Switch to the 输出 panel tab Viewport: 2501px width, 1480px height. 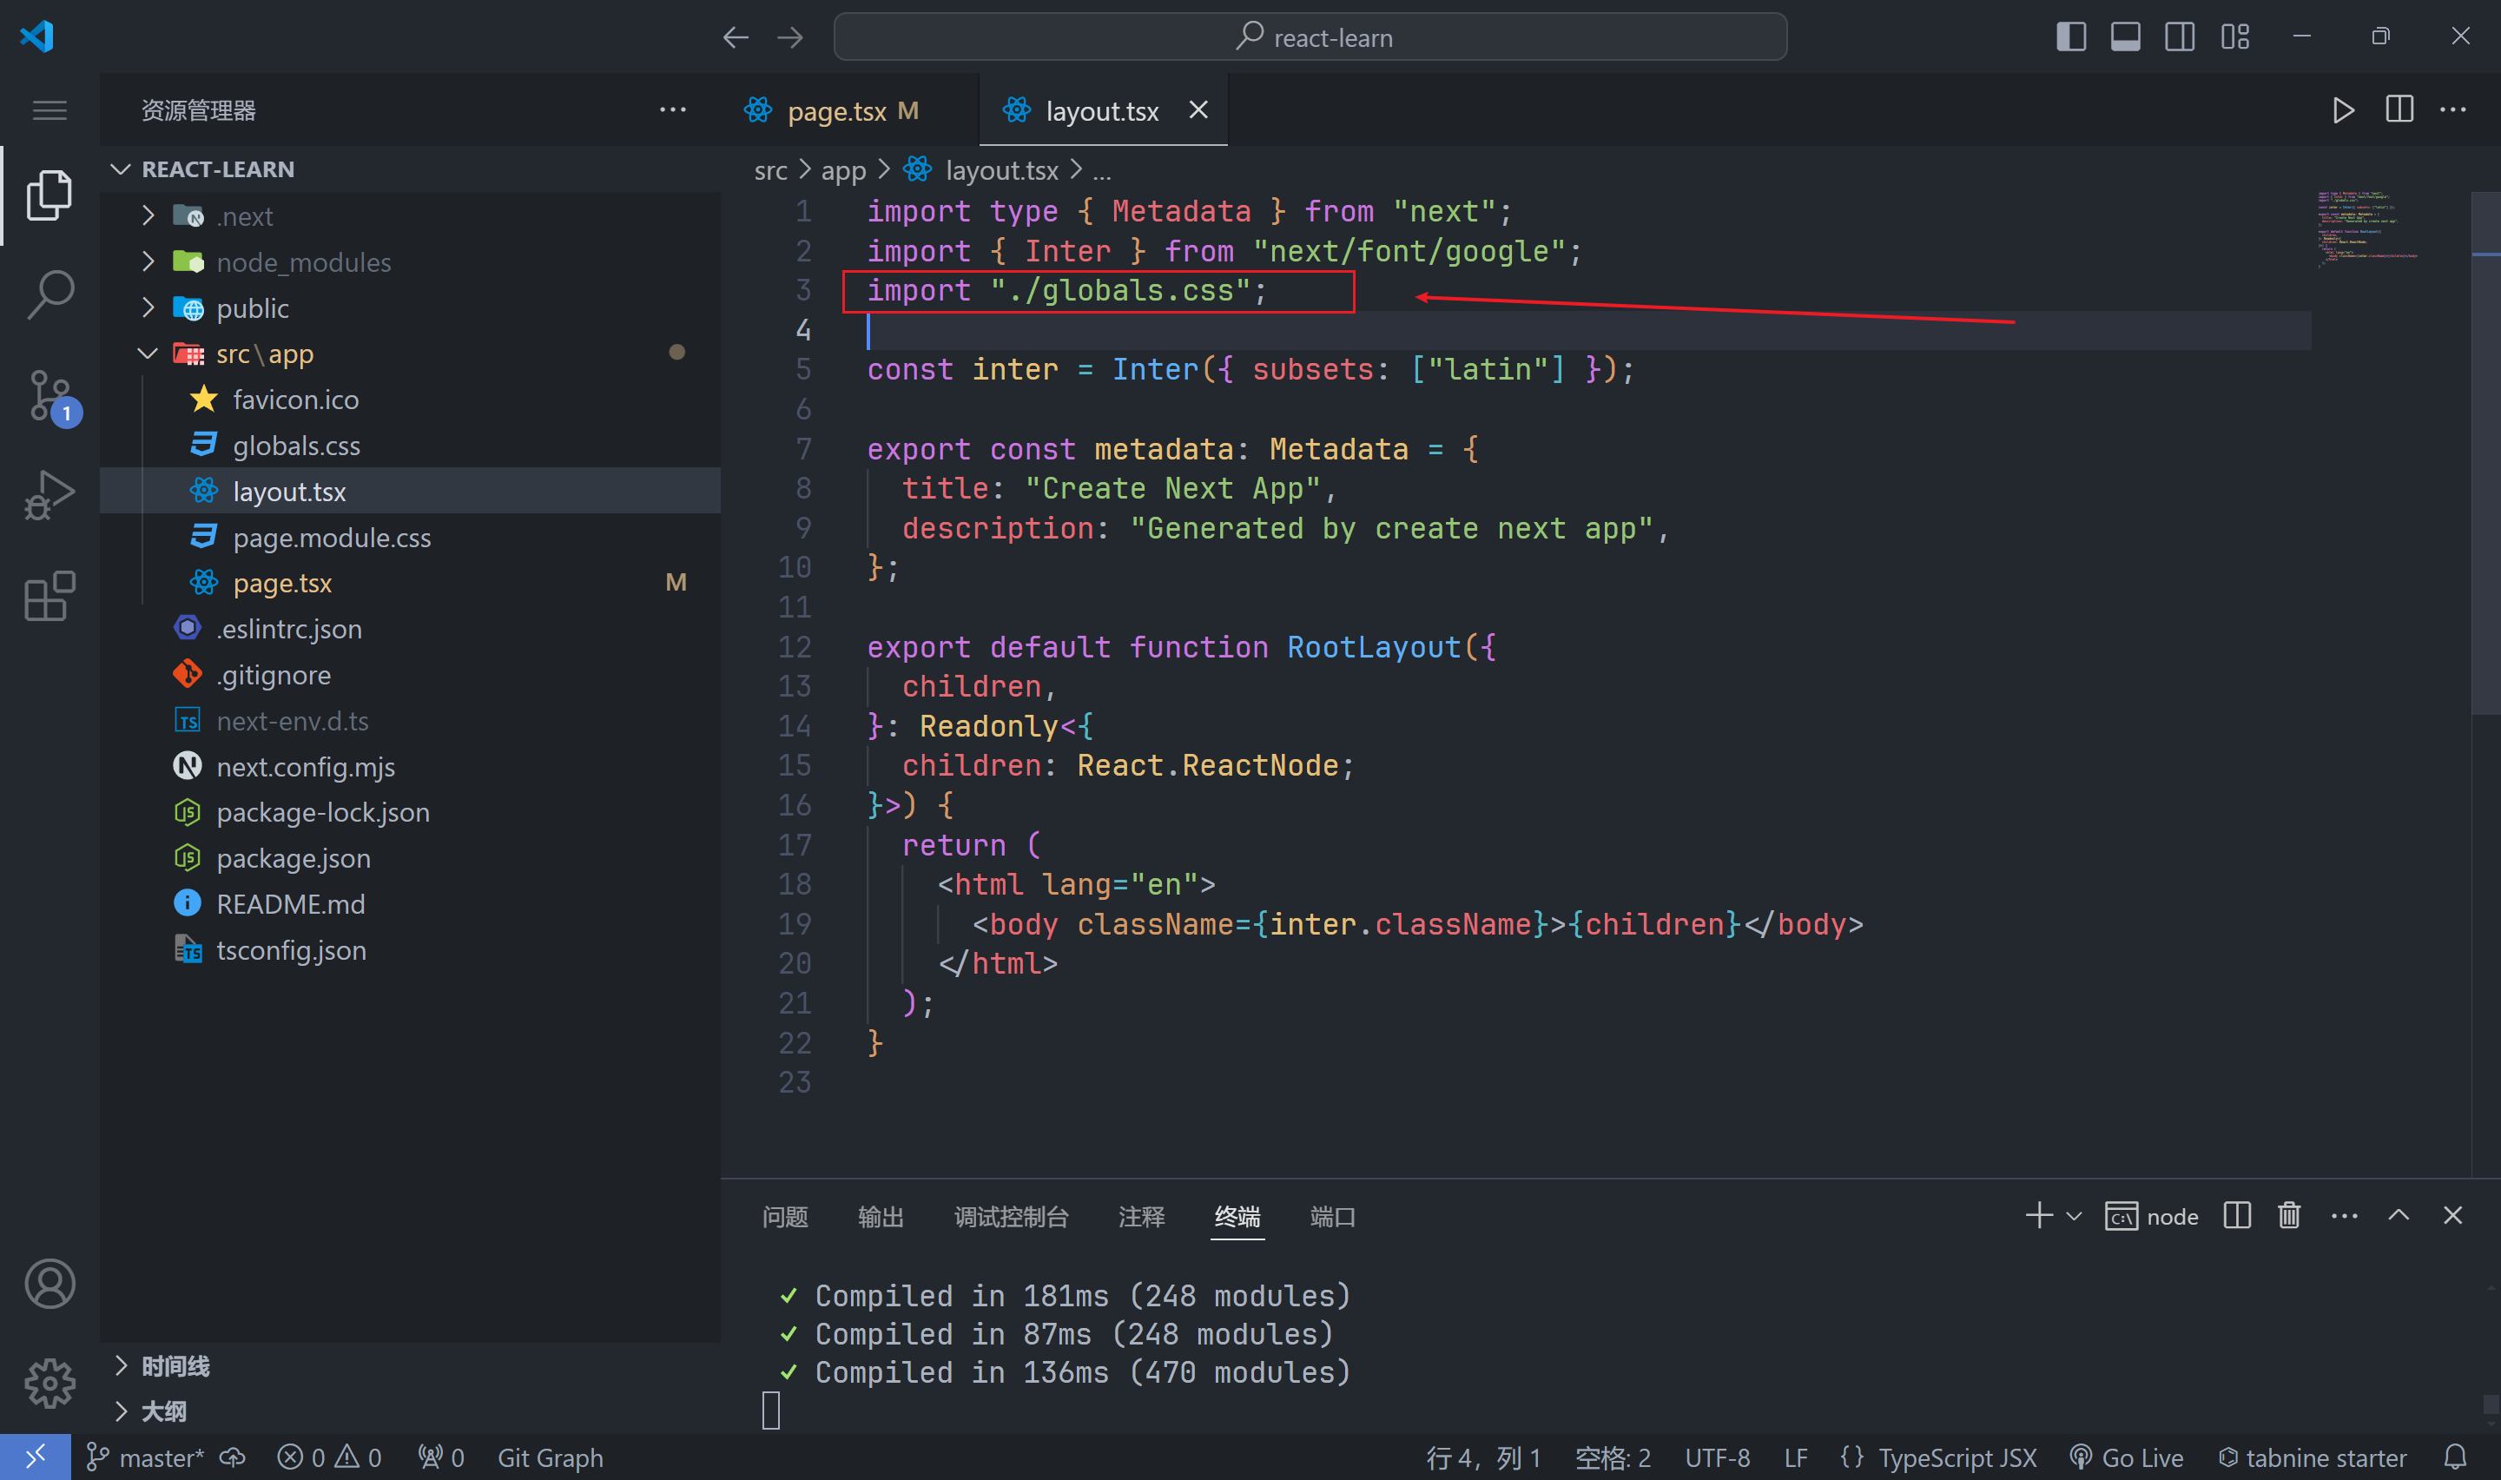881,1217
